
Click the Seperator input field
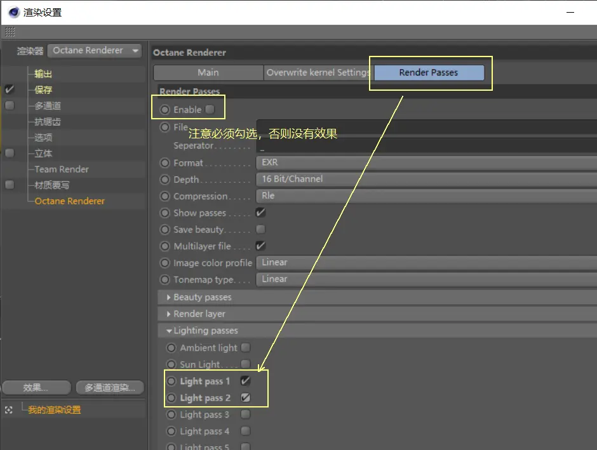point(426,146)
